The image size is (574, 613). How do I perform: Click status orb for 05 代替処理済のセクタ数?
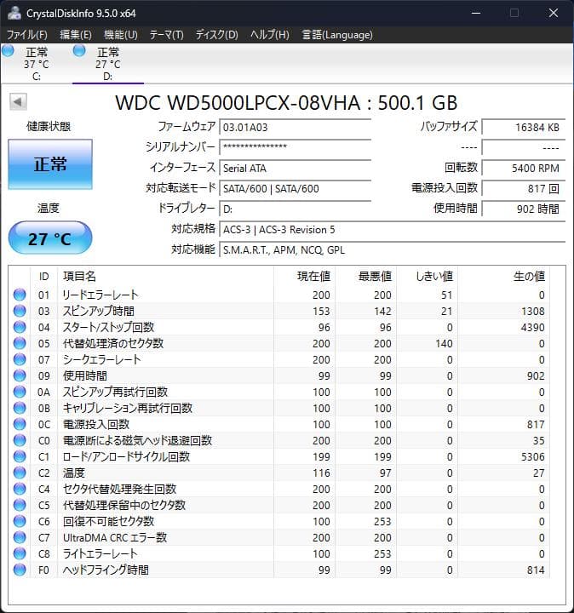20,343
